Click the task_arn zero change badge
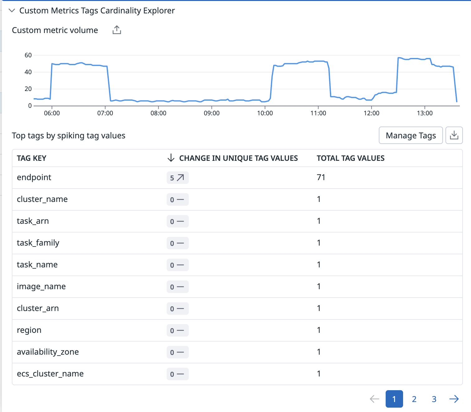 [x=177, y=221]
